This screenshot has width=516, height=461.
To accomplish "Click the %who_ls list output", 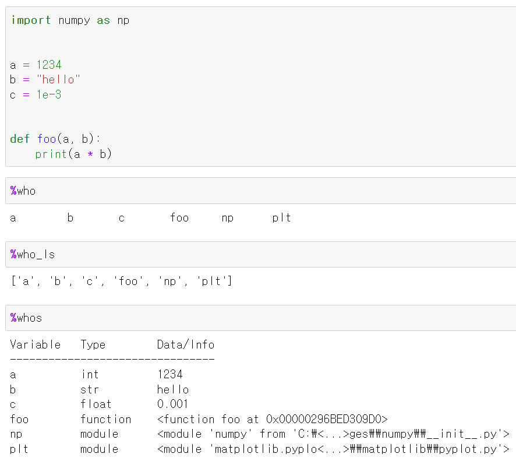I will [x=122, y=281].
